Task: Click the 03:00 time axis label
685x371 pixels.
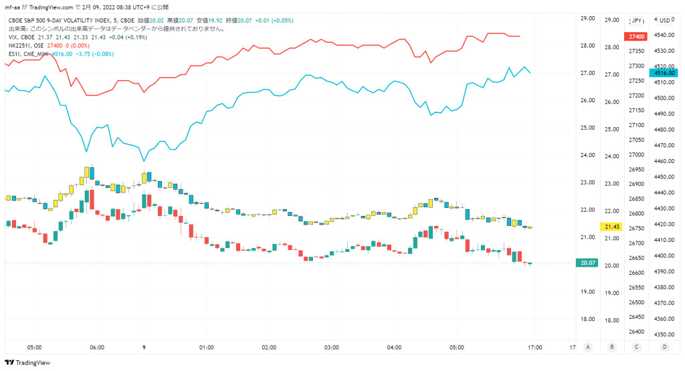Action: [332, 348]
